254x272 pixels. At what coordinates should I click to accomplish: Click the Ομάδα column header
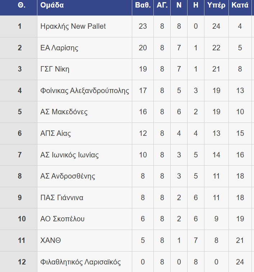point(52,5)
